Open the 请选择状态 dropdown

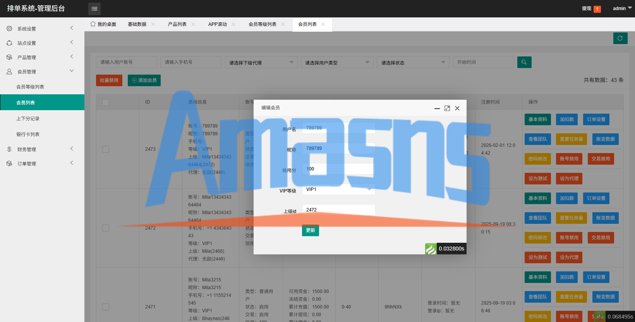pyautogui.click(x=413, y=63)
